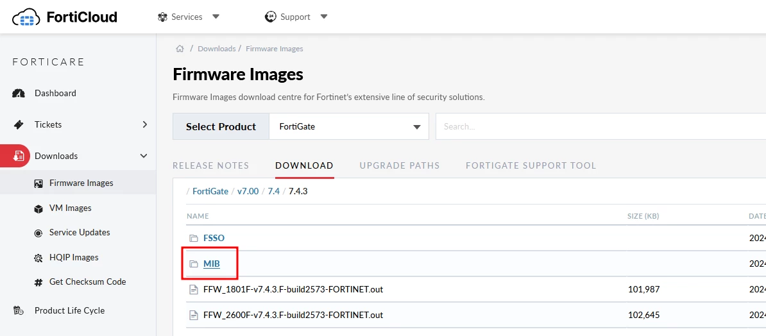Select the Download tab
766x336 pixels.
(x=304, y=165)
